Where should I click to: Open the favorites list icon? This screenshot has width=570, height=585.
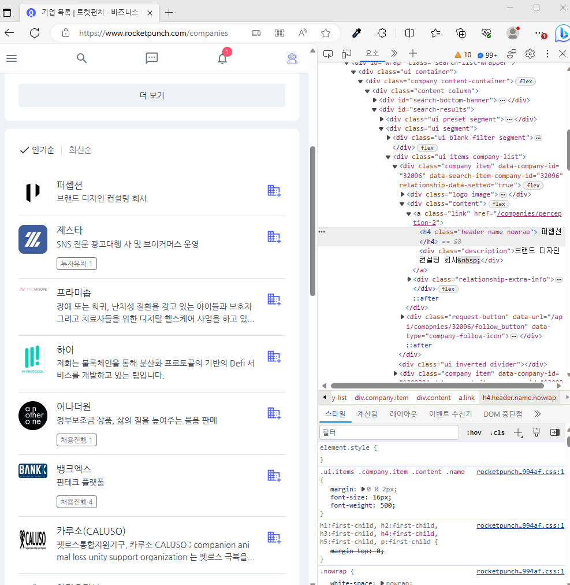[435, 33]
